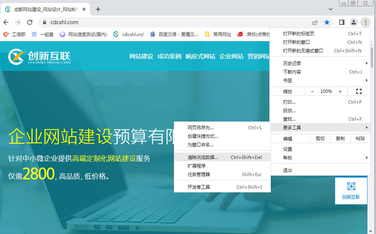Click the 创新互联 QR code icon
Image resolution: width=376 pixels, height=234 pixels.
pos(351,187)
